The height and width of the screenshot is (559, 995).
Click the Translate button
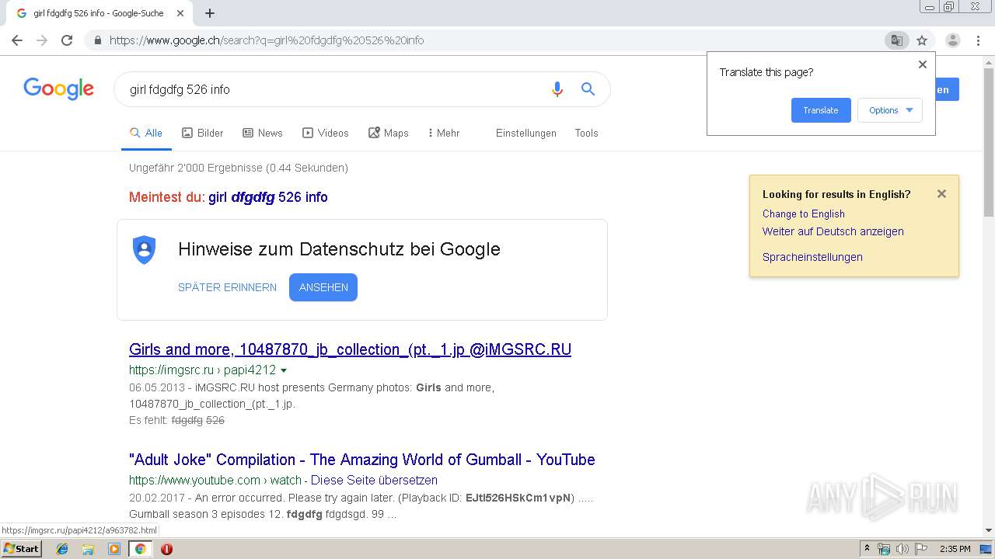point(821,110)
